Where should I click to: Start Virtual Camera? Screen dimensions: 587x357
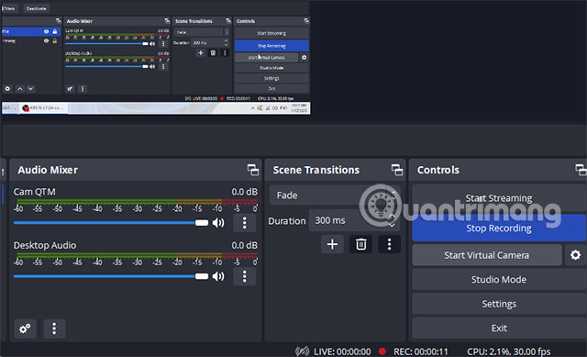pos(487,255)
